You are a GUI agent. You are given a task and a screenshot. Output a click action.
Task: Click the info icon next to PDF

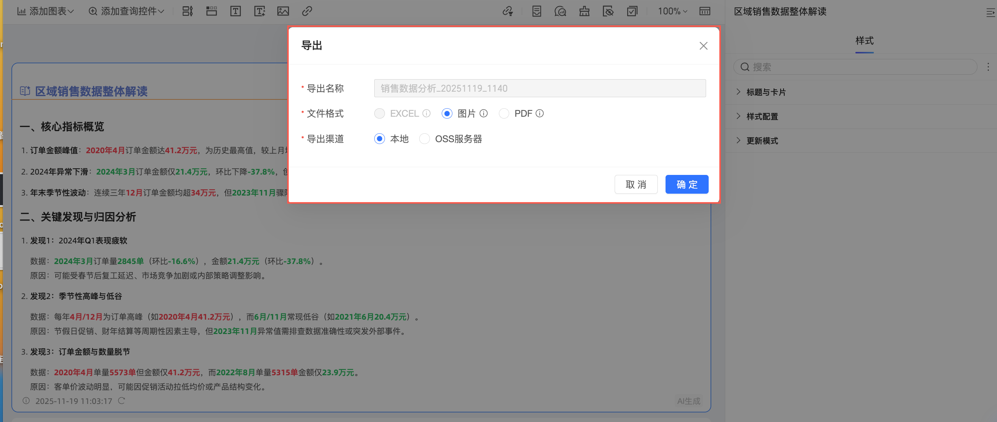(539, 113)
